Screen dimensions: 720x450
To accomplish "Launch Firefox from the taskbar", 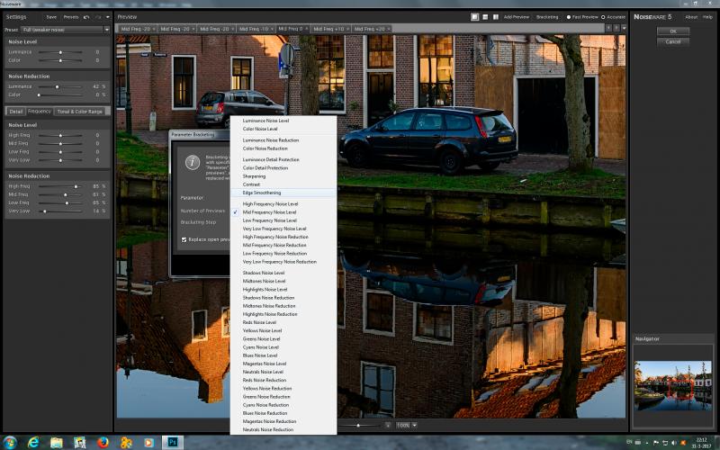I will coord(103,442).
